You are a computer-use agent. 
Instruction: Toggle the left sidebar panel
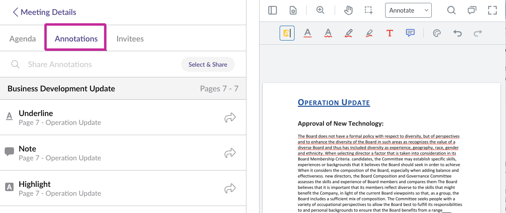(273, 10)
